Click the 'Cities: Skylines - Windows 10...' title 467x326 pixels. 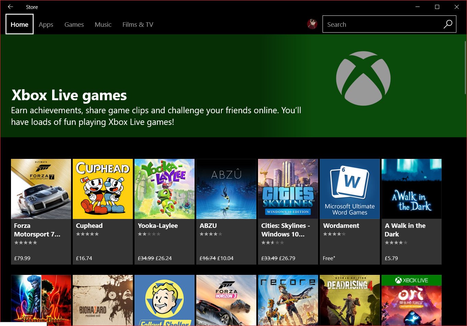pos(286,230)
